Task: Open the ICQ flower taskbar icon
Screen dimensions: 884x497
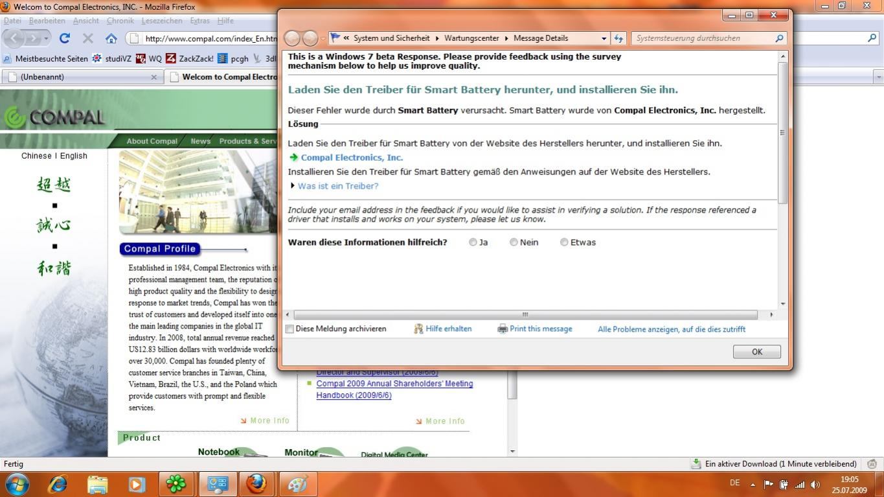Action: (176, 484)
